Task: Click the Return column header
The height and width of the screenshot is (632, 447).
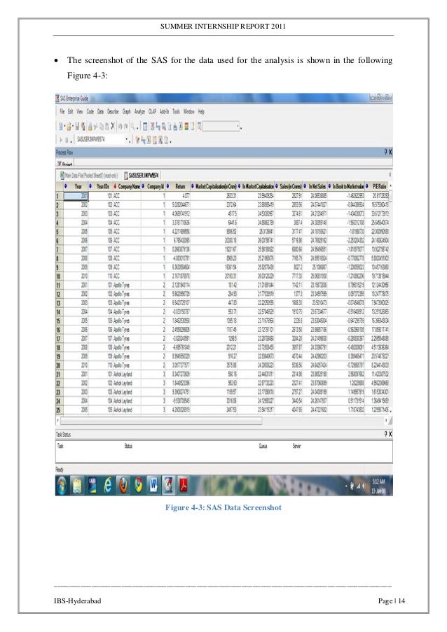Action: (x=178, y=186)
